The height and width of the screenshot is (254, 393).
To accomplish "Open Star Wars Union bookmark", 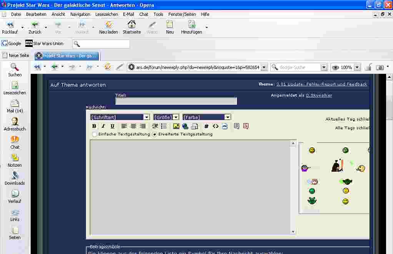I will click(44, 43).
